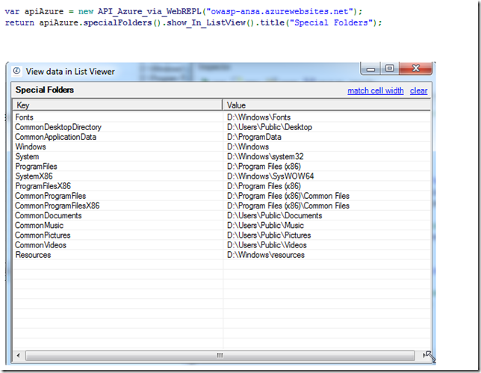Sort by the Key column header
Viewport: 481px width, 373px height.
[117, 105]
